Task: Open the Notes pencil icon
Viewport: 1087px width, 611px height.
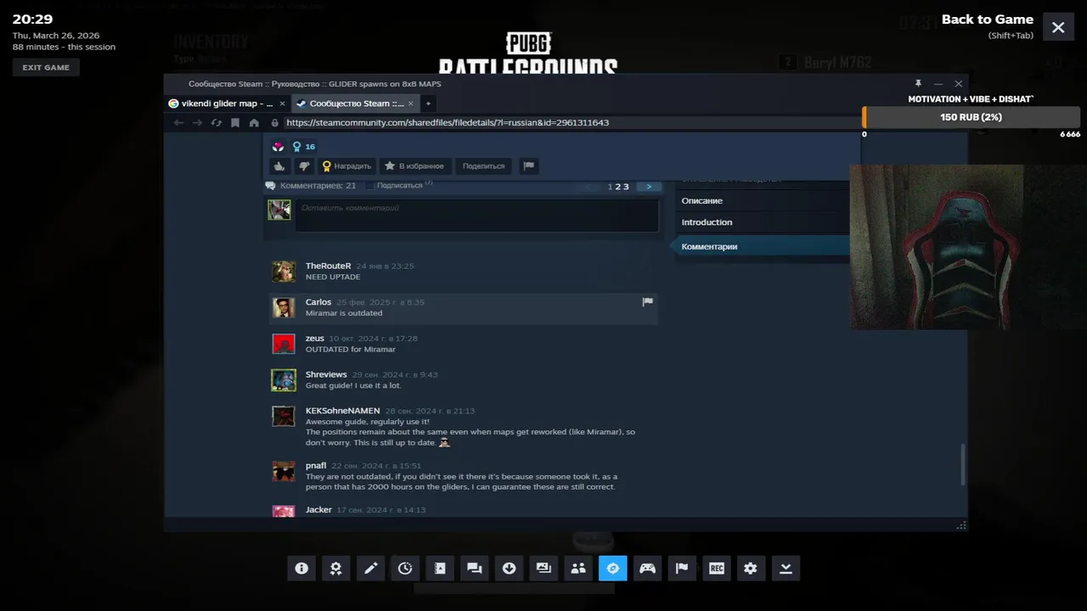Action: (370, 569)
